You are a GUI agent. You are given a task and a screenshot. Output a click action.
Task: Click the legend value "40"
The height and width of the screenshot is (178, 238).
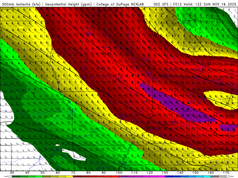tap(27, 173)
